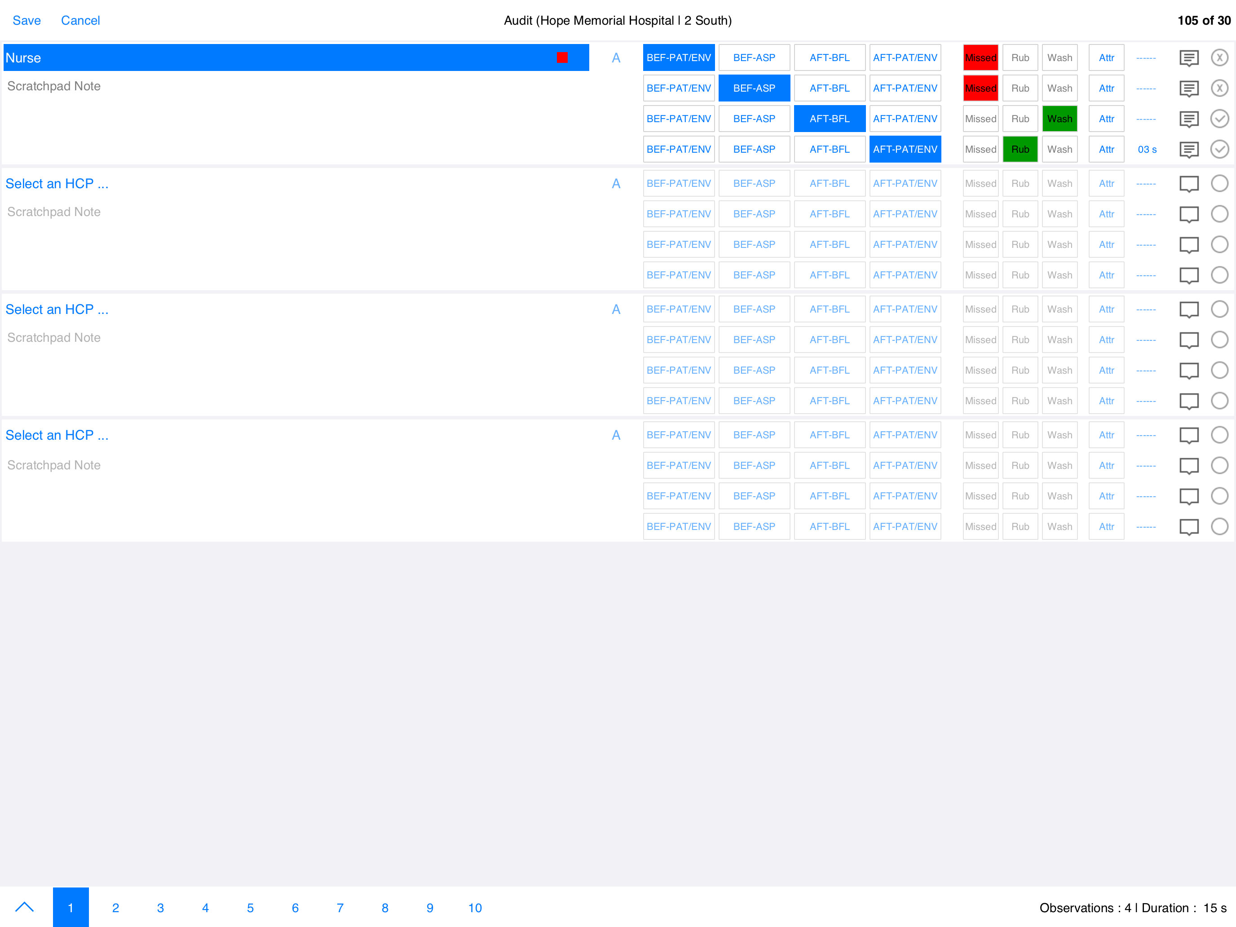The image size is (1236, 927).
Task: Click X status circle on Nurse first row
Action: point(1219,57)
